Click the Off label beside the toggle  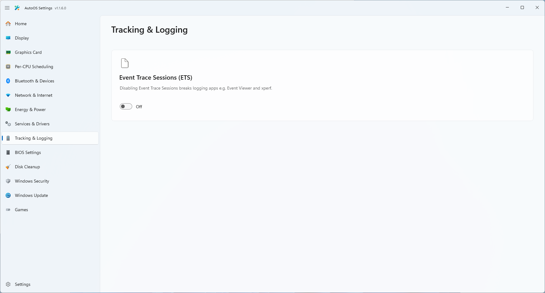click(x=139, y=107)
